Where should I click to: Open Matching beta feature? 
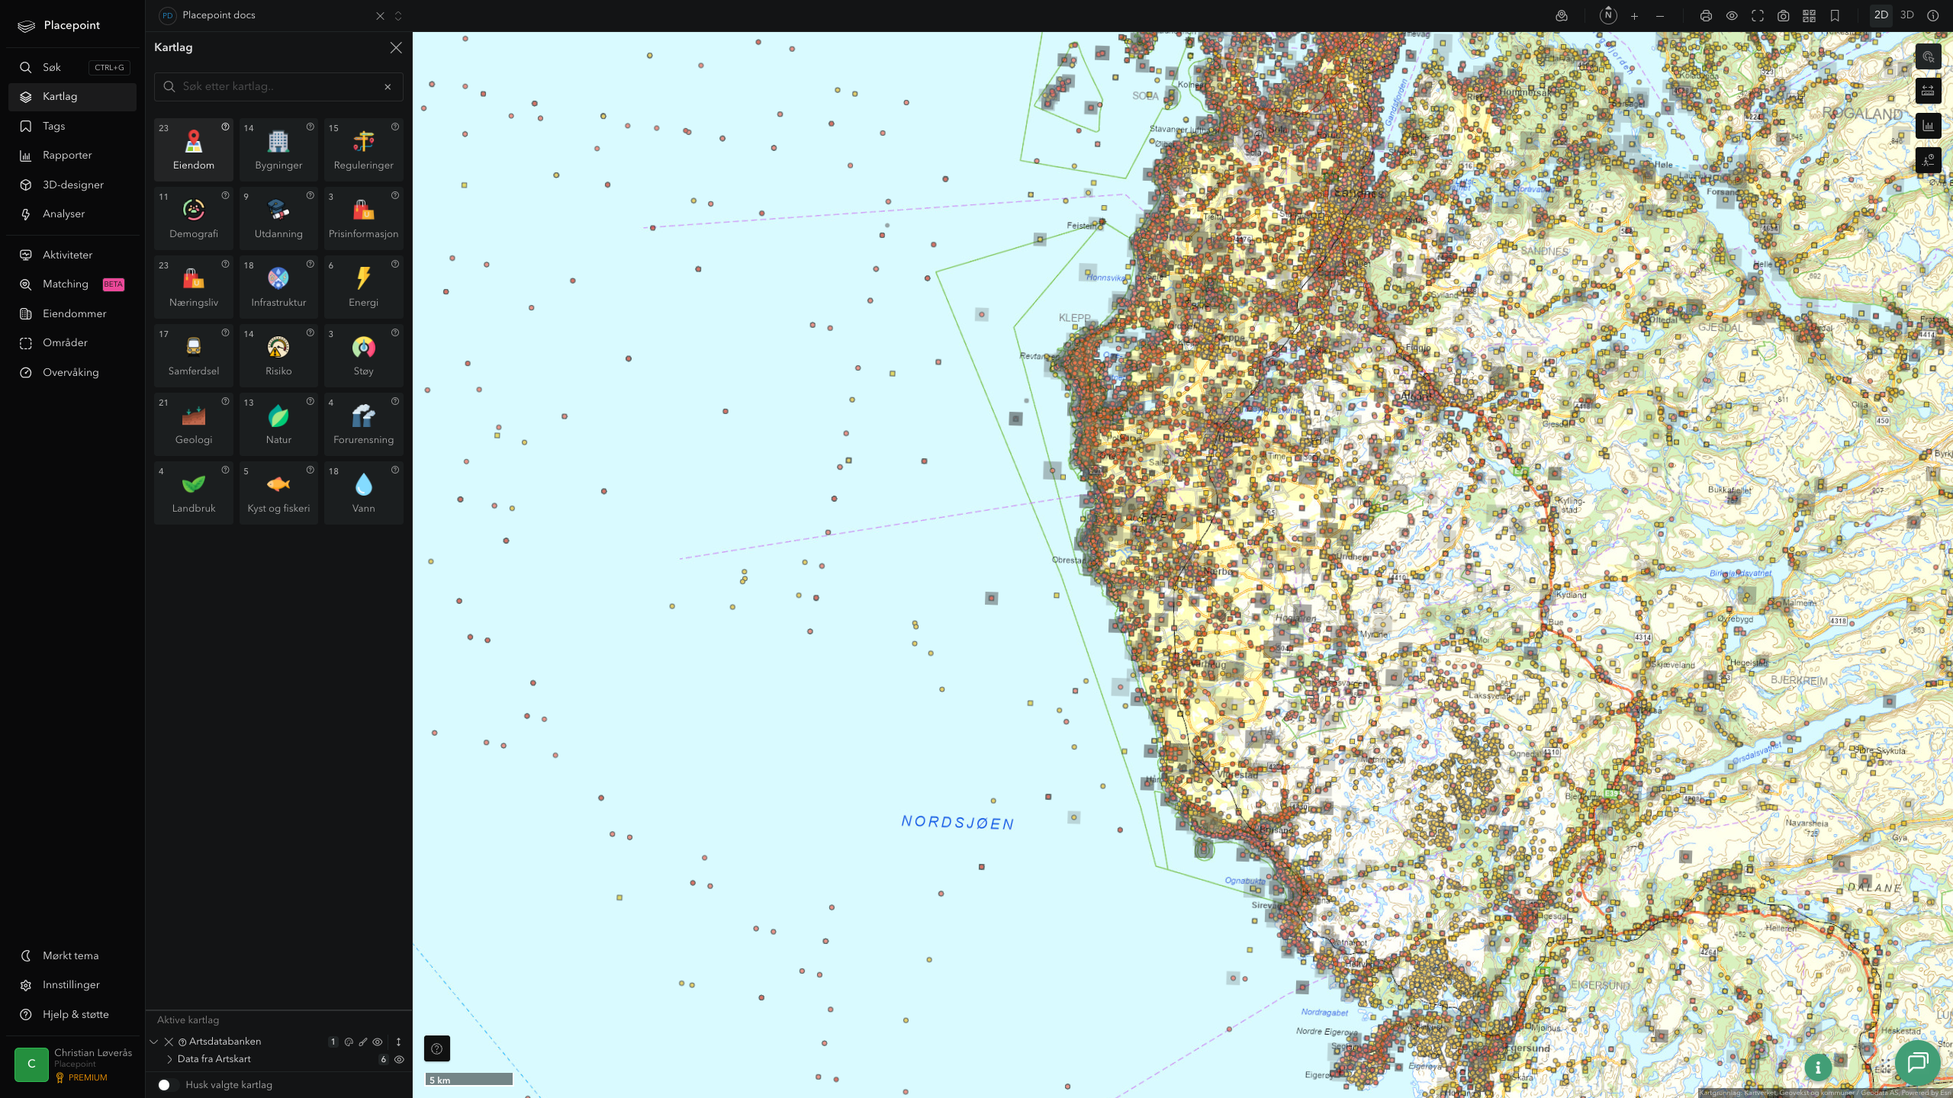72,284
